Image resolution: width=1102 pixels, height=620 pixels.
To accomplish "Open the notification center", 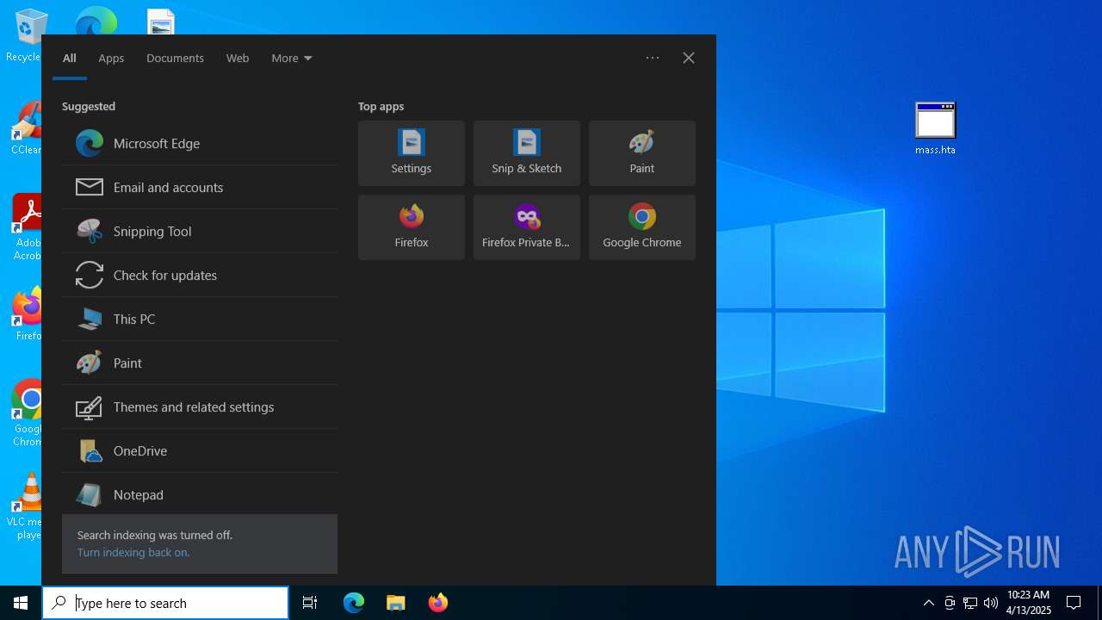I will pyautogui.click(x=1074, y=603).
